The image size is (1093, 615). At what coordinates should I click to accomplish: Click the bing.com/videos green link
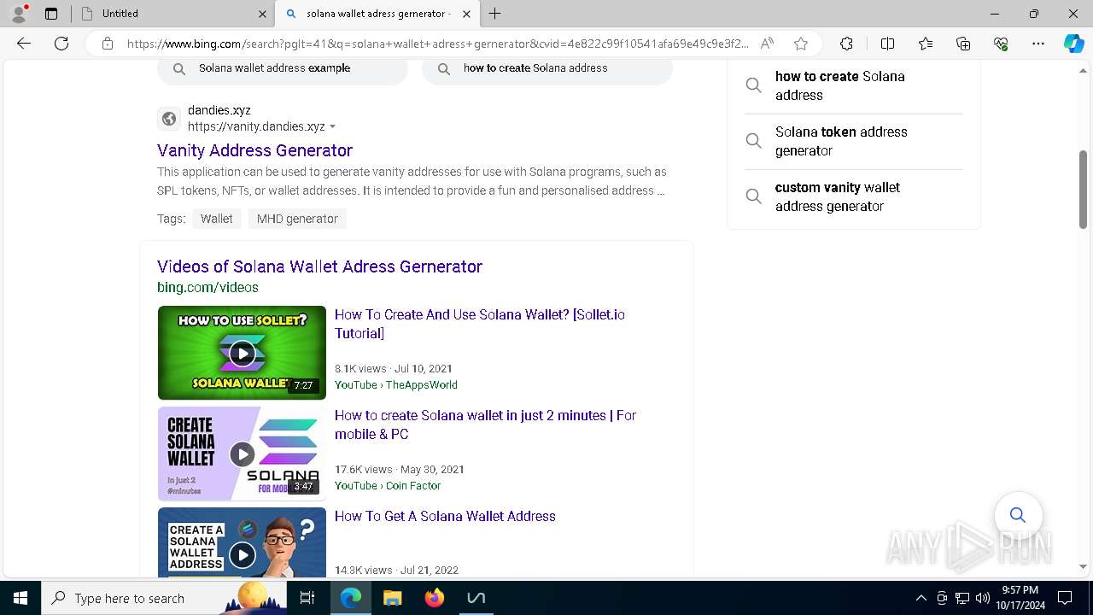207,288
